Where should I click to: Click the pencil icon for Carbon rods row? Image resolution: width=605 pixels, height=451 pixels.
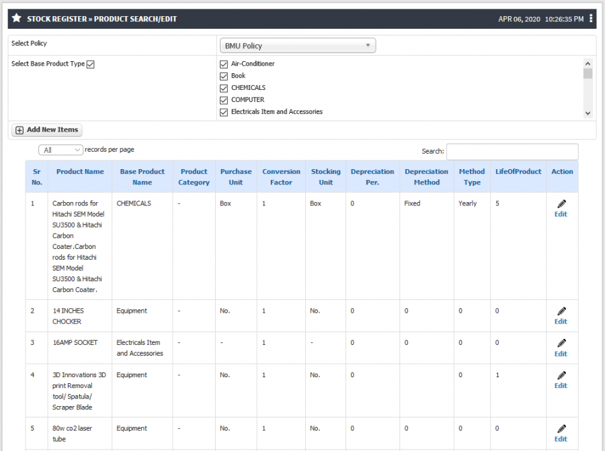[x=562, y=204]
